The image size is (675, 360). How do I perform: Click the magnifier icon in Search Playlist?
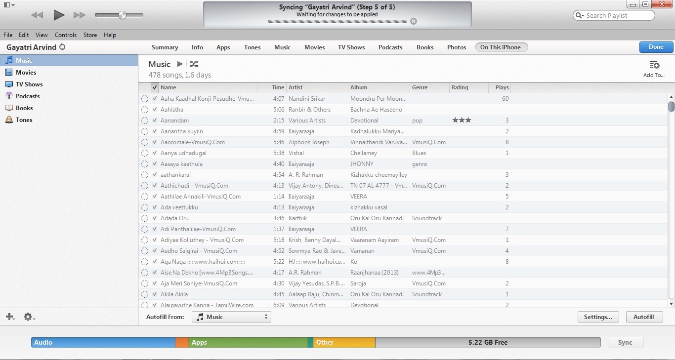click(x=580, y=15)
